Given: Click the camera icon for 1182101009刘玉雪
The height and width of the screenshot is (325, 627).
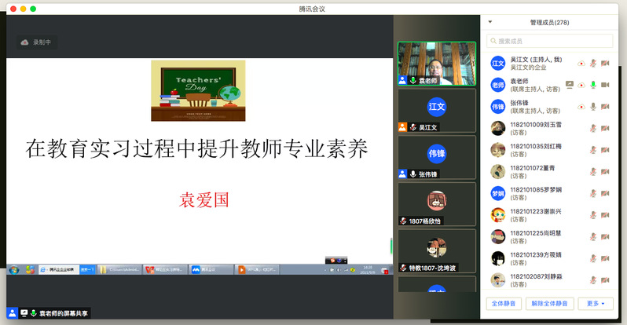Looking at the screenshot, I should click(605, 129).
